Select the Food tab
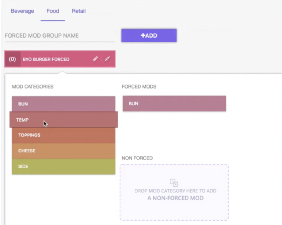The height and width of the screenshot is (225, 282). point(53,11)
